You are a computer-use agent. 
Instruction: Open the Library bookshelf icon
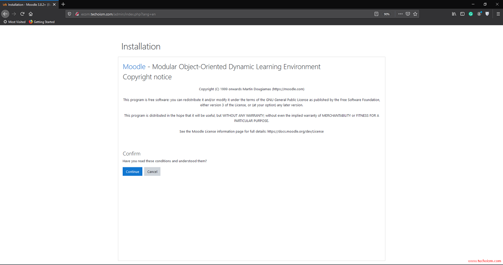click(454, 14)
